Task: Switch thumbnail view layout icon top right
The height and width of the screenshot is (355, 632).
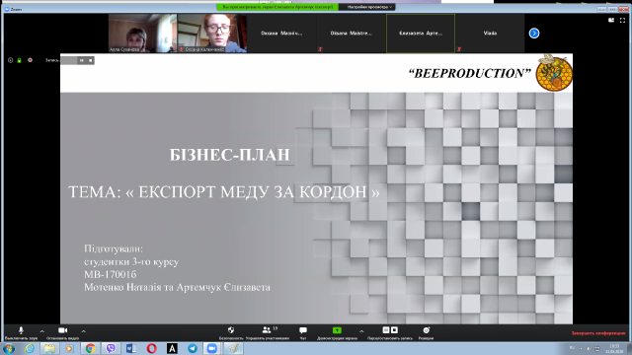Action: 611,20
